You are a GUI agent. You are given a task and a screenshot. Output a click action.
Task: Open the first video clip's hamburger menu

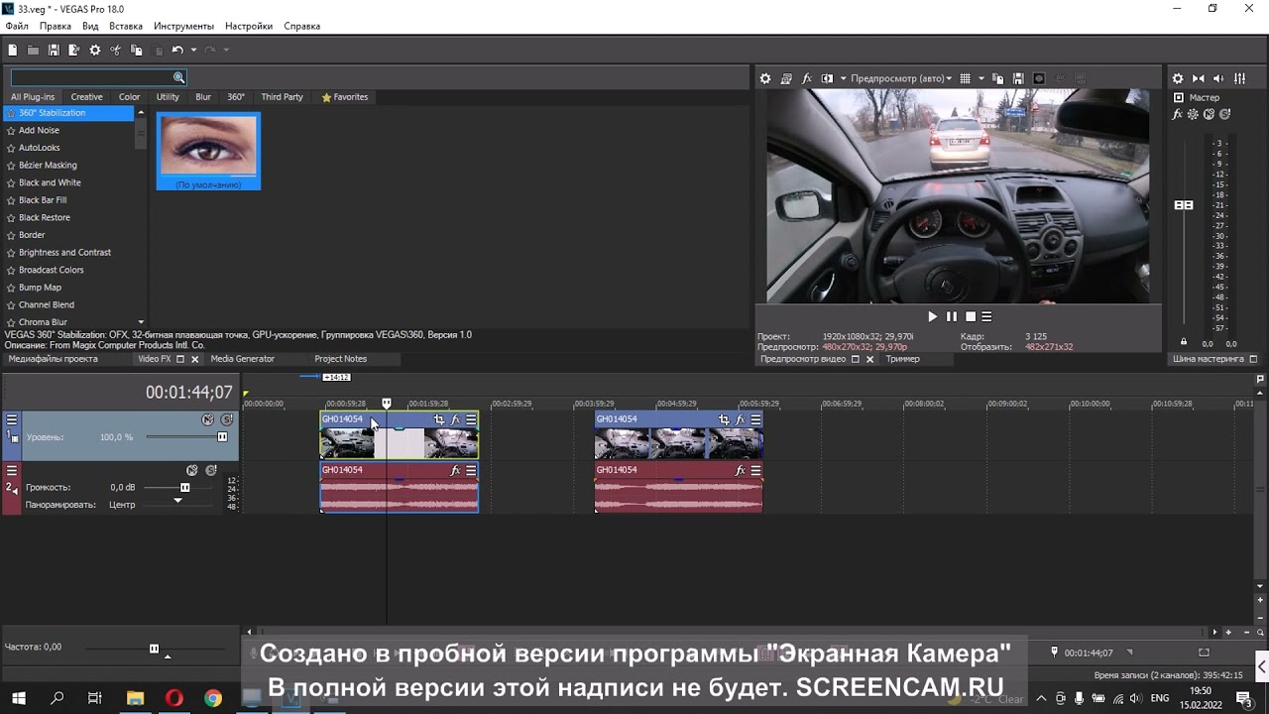(x=471, y=419)
